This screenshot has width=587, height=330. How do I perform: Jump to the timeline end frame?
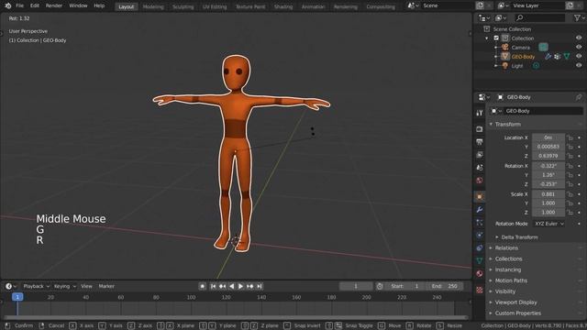pyautogui.click(x=259, y=286)
